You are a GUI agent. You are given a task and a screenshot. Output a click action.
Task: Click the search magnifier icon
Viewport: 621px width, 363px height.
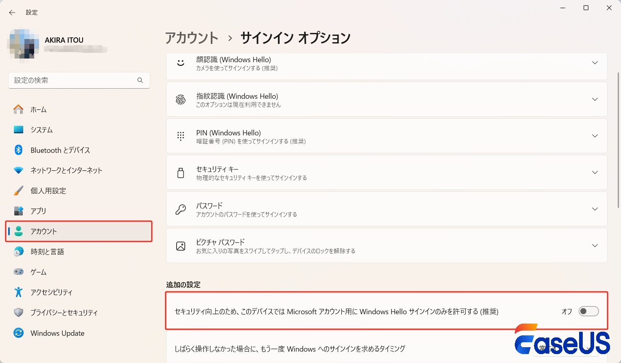[140, 80]
